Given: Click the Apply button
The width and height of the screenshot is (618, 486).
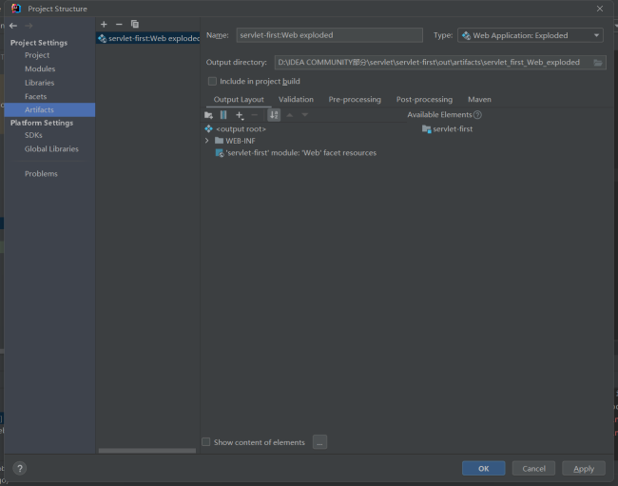Looking at the screenshot, I should (x=584, y=468).
